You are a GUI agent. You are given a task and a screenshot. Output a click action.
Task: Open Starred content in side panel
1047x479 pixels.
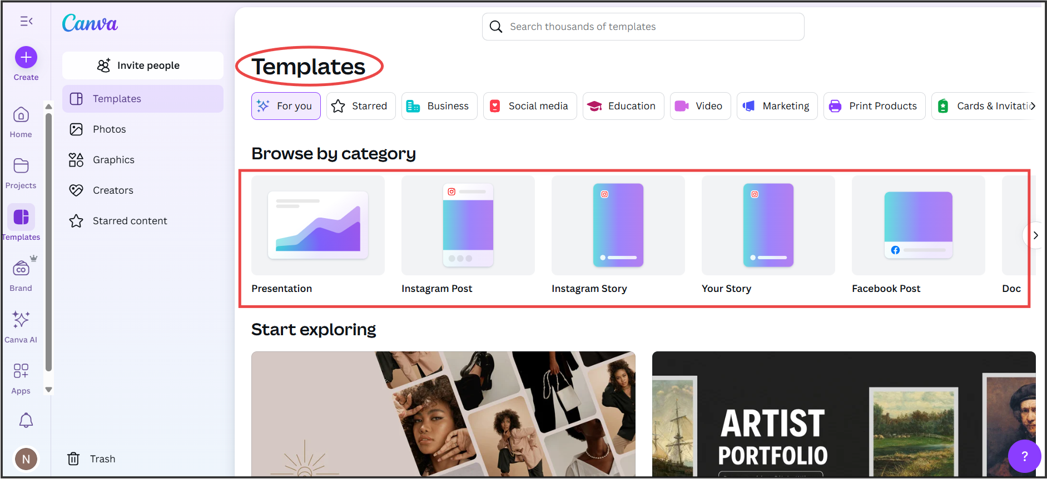click(x=143, y=221)
